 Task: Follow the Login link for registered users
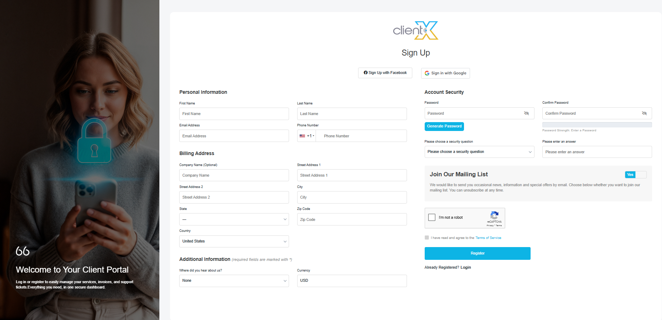(x=465, y=268)
